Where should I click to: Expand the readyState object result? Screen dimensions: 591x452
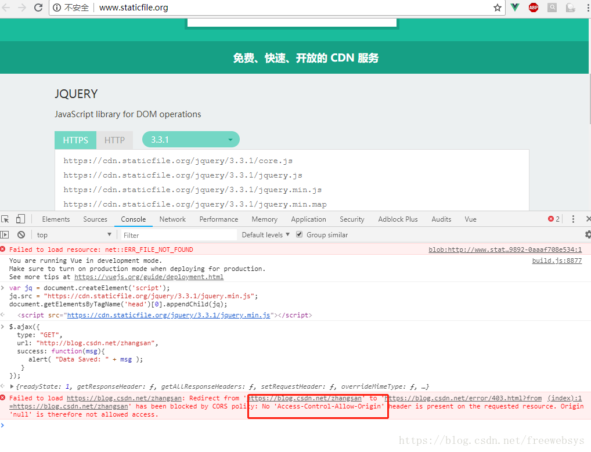(12, 386)
